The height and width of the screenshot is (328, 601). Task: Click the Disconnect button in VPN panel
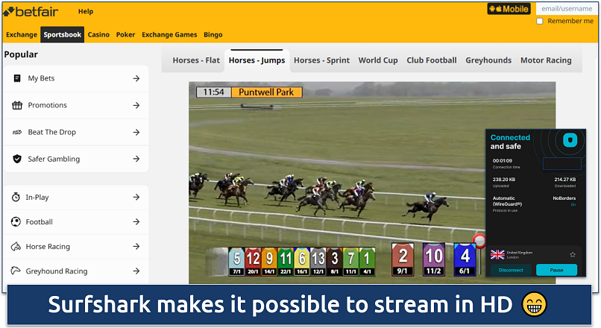[x=511, y=270]
